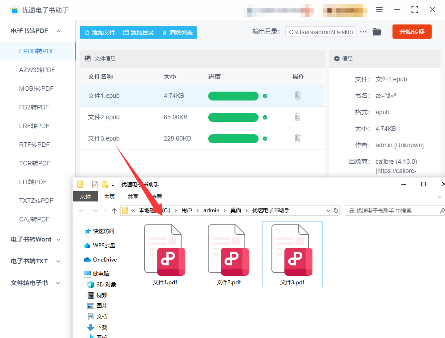445x338 pixels.
Task: Open the 共享 tab in Explorer
Action: pyautogui.click(x=133, y=197)
